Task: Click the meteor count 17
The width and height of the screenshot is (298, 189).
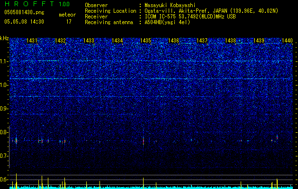Action: coord(69,22)
